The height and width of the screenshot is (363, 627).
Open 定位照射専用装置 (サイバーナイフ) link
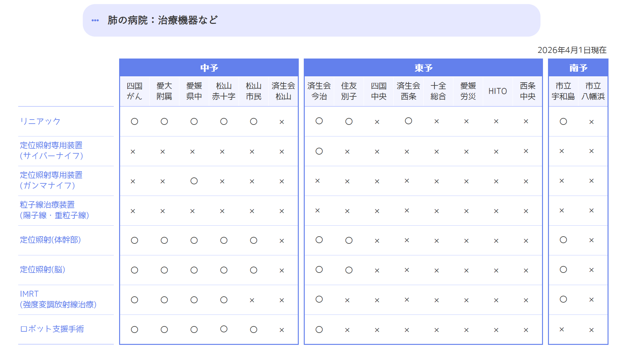51,151
